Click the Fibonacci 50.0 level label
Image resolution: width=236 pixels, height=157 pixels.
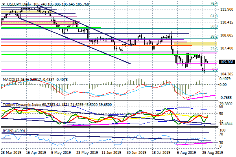tap(214, 26)
